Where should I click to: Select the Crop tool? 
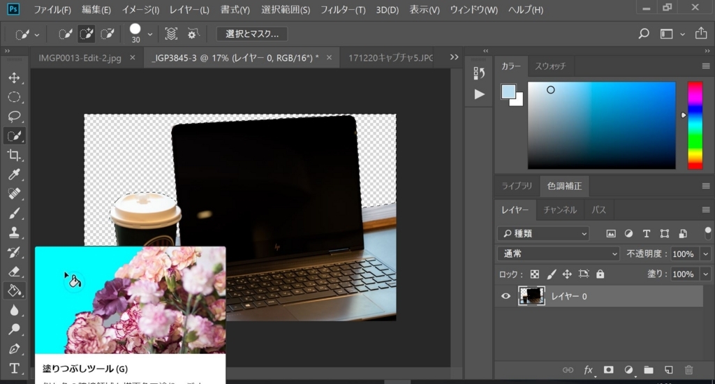[x=14, y=155]
